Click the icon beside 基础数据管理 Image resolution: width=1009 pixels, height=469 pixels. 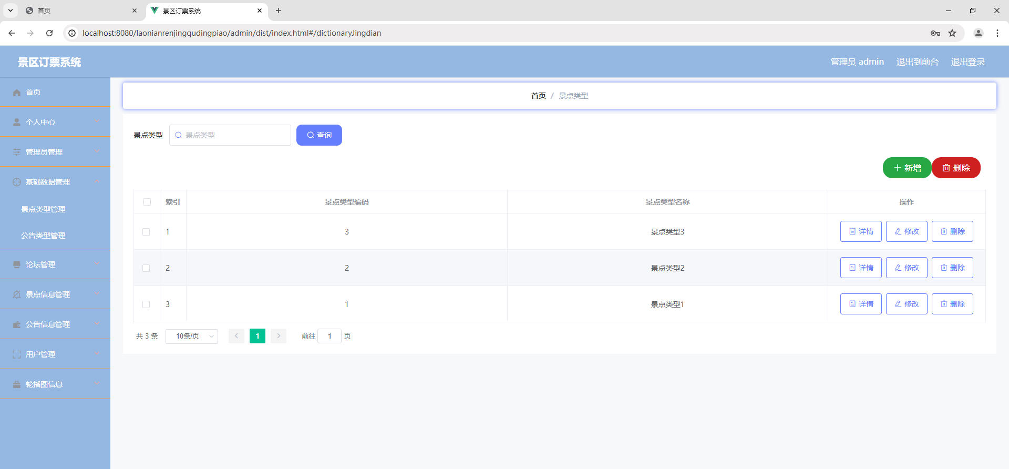(x=17, y=182)
